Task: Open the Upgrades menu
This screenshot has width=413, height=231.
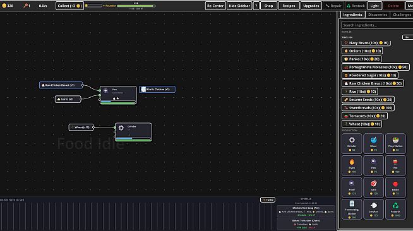Action: (311, 6)
